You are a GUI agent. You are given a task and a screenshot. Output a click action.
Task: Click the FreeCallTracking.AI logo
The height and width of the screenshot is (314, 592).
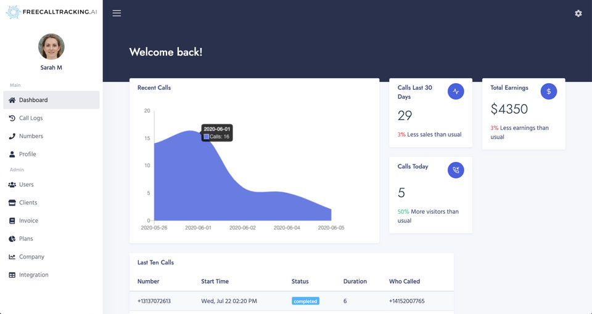(x=51, y=12)
